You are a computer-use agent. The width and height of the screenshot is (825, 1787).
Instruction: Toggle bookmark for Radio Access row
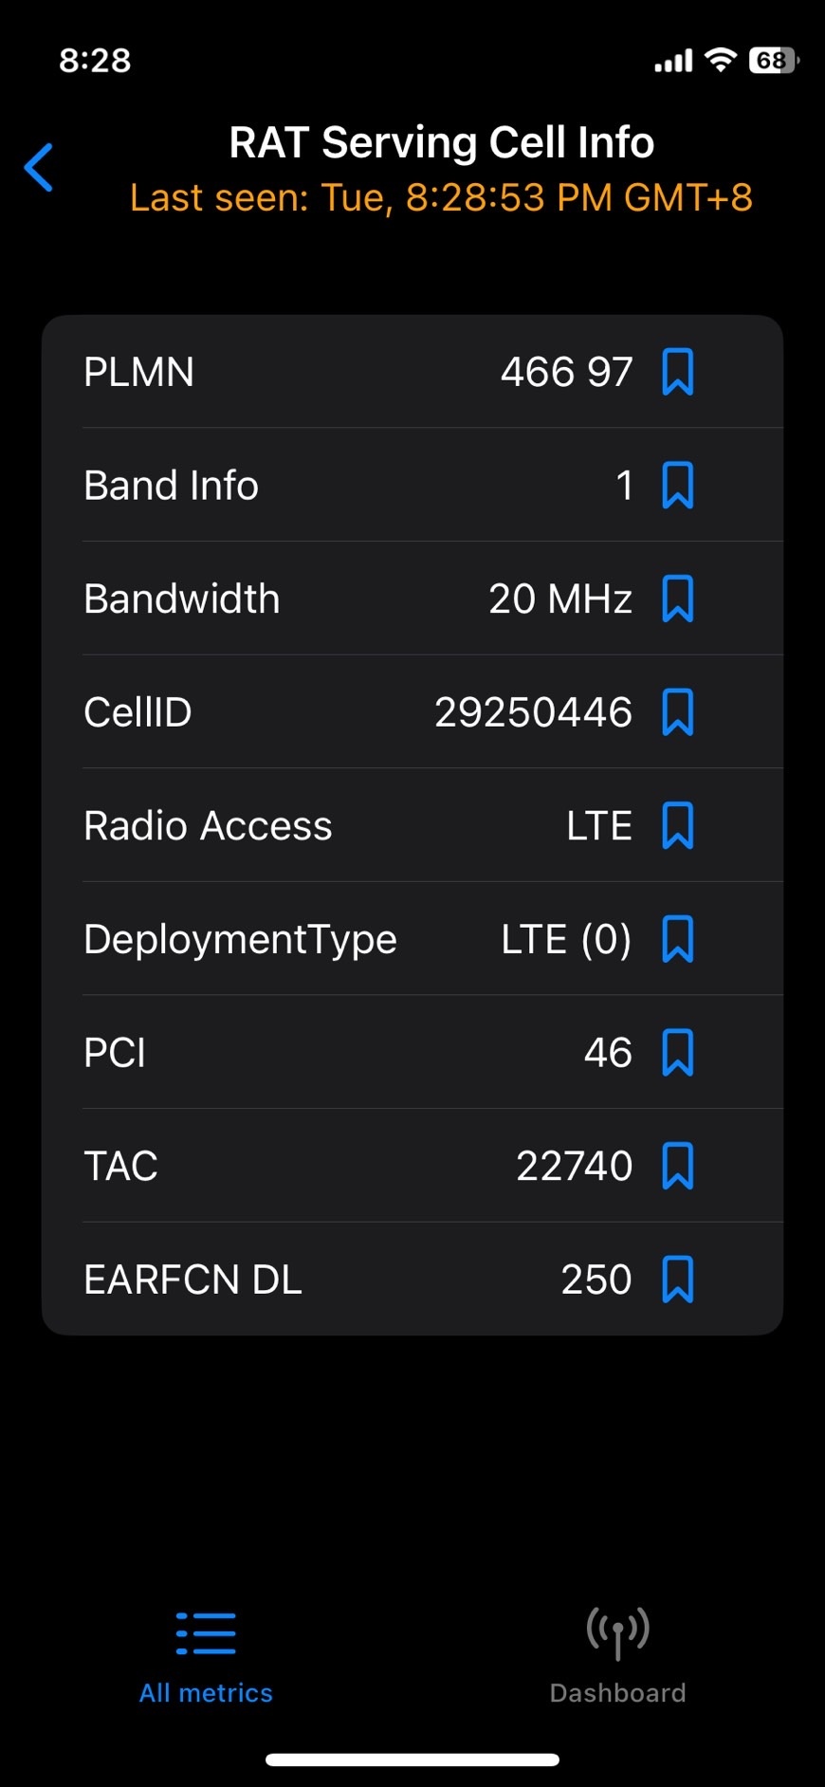pyautogui.click(x=677, y=825)
